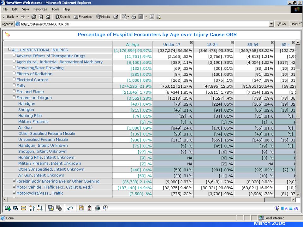Click the blue info icon near the counts
This screenshot has height=227, width=303.
277,208
